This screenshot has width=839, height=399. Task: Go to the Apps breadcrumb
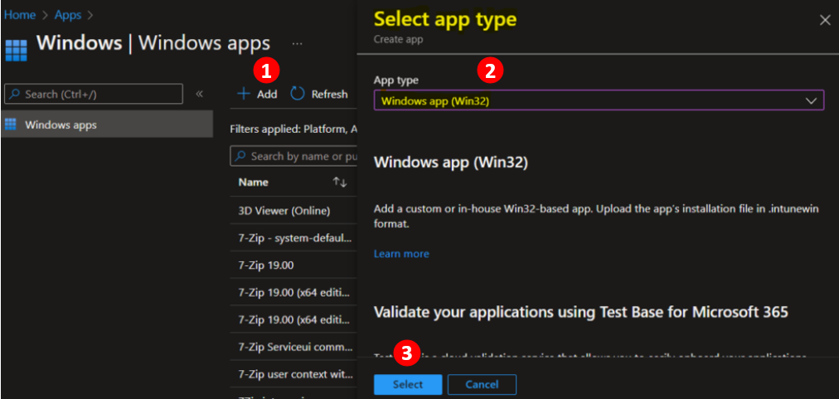[x=68, y=15]
